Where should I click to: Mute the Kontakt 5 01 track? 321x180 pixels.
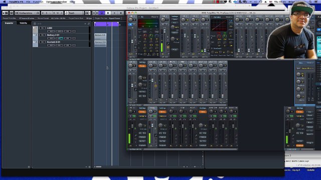41,42
